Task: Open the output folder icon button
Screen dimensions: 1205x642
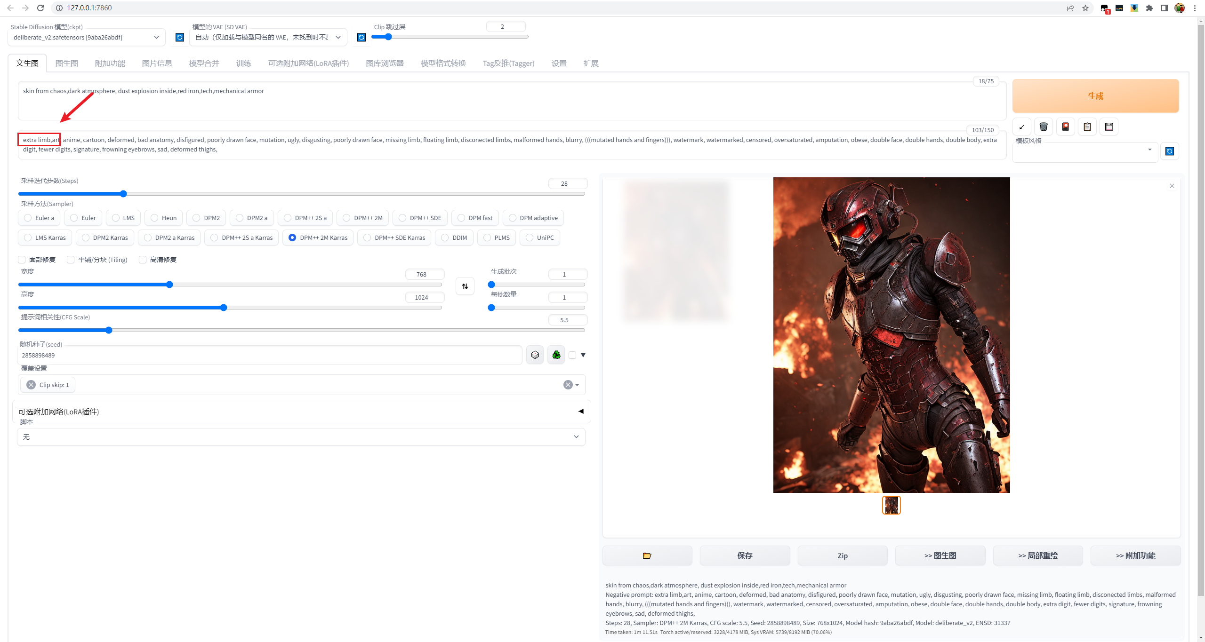Action: (647, 555)
